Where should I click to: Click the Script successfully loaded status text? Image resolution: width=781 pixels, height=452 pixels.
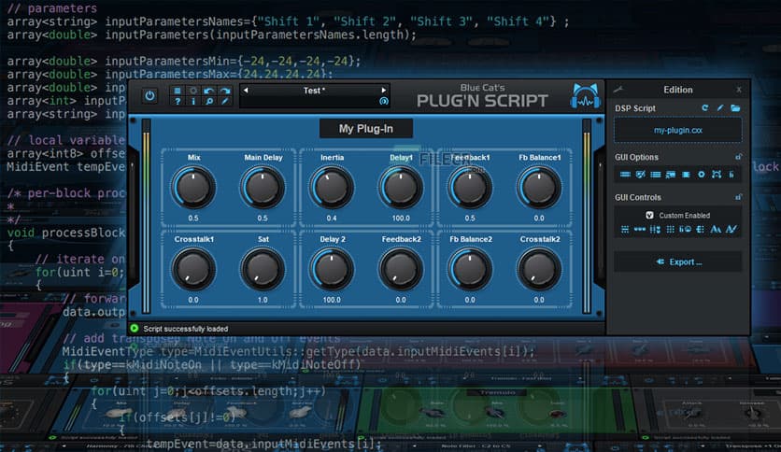pos(186,329)
